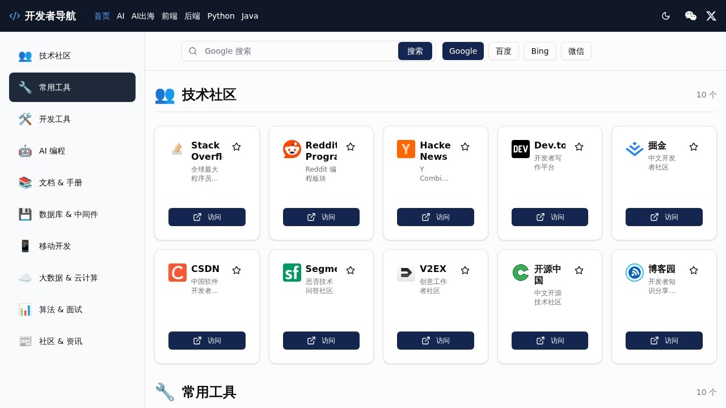Select the Dev.to logo icon
Screen dimensions: 726x408
(520, 149)
